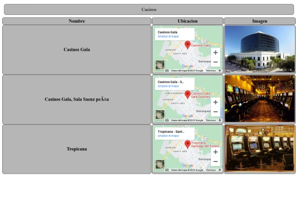Click the Nombre column header
Image resolution: width=298 pixels, height=224 pixels.
(77, 21)
